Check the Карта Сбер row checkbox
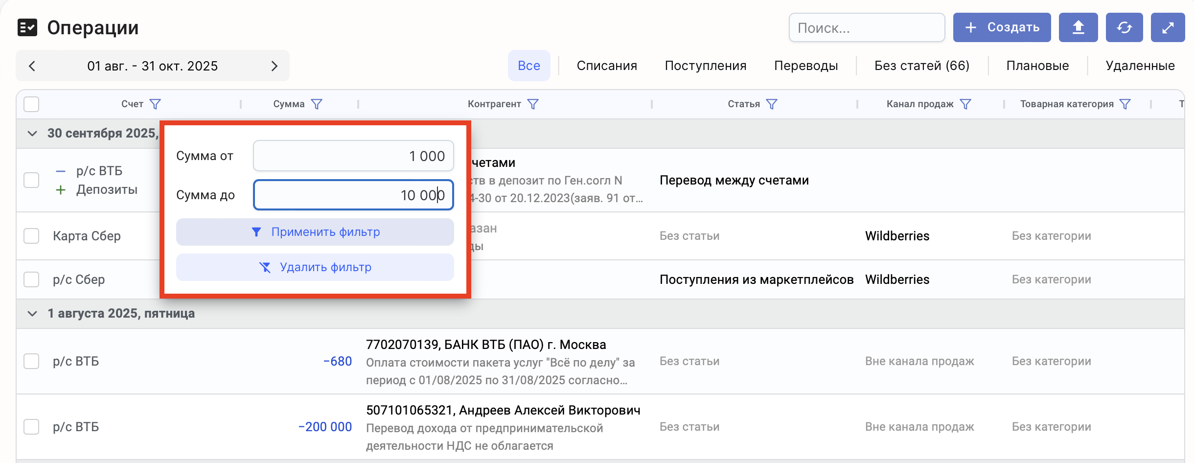This screenshot has width=1194, height=463. point(31,236)
